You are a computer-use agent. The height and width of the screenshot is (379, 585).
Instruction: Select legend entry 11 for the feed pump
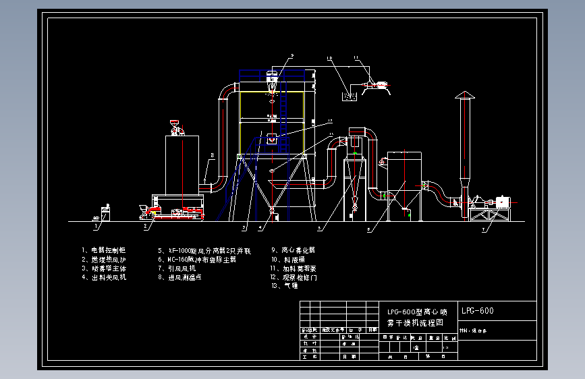pyautogui.click(x=294, y=268)
